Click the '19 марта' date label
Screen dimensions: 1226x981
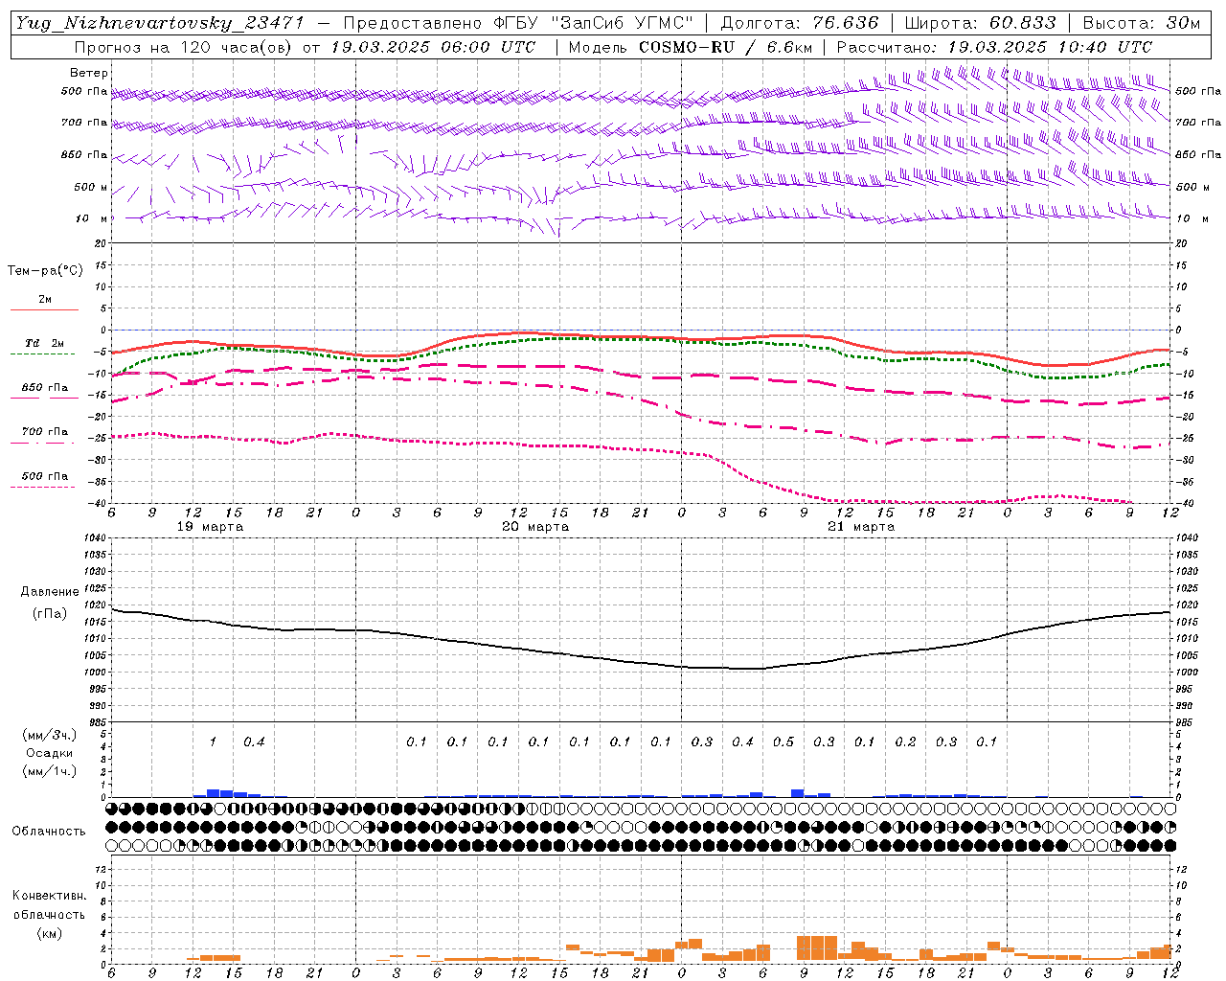210,527
